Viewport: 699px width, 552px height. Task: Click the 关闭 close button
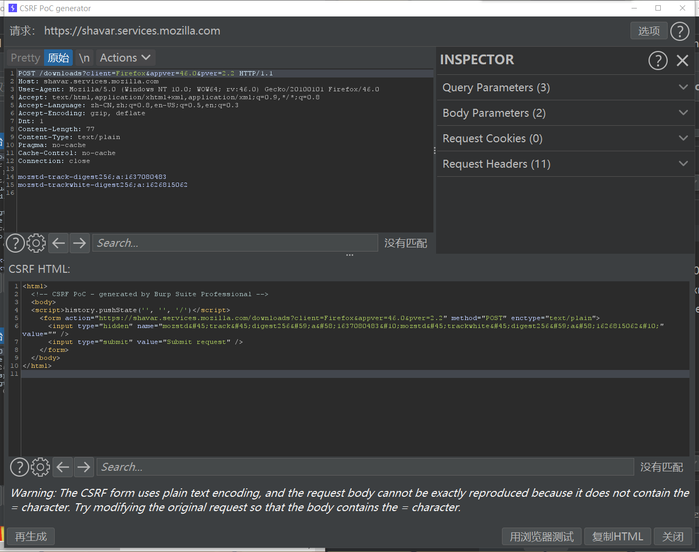(672, 537)
